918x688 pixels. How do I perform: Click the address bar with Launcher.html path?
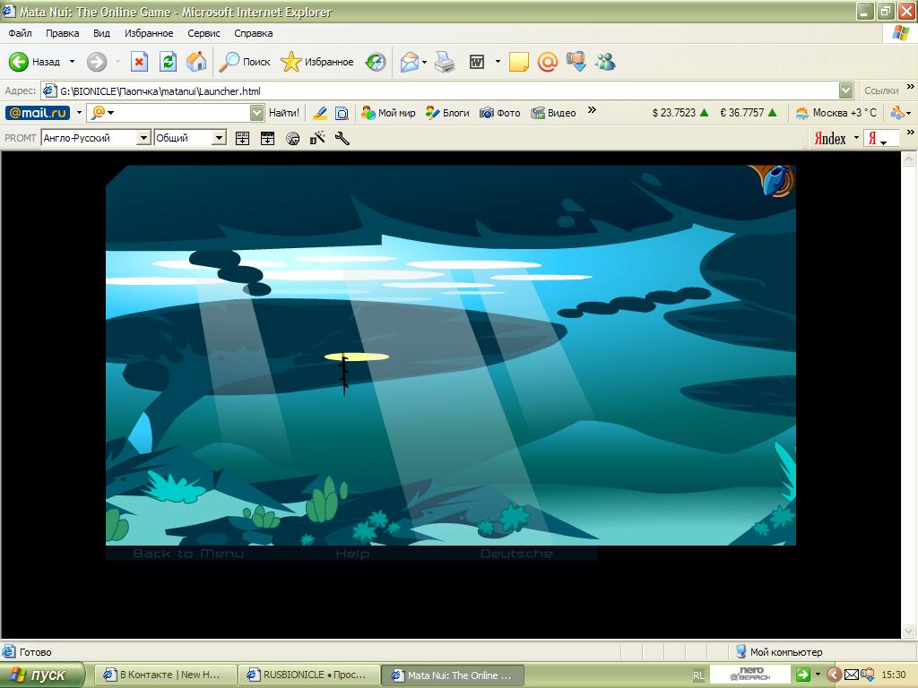point(440,90)
